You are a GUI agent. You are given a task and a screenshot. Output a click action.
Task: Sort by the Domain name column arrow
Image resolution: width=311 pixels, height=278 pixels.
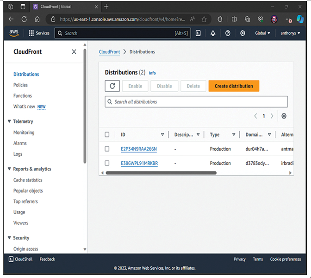269,135
